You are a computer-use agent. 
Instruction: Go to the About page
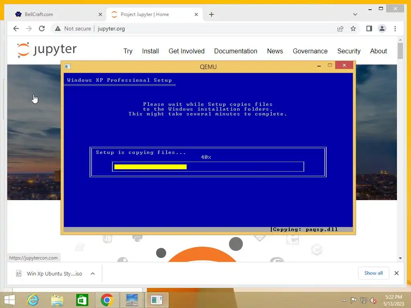click(x=378, y=51)
